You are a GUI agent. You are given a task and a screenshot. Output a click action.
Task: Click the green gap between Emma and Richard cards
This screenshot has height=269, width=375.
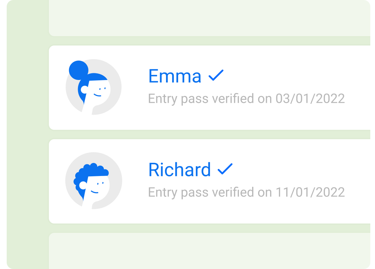[x=209, y=134]
